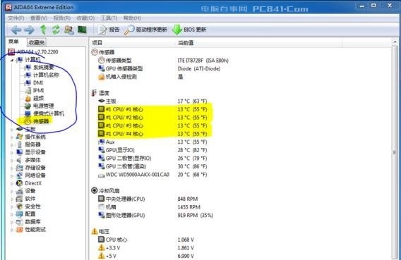The image size is (401, 260).
Task: Expand the 服务器 tree node
Action: pos(12,144)
